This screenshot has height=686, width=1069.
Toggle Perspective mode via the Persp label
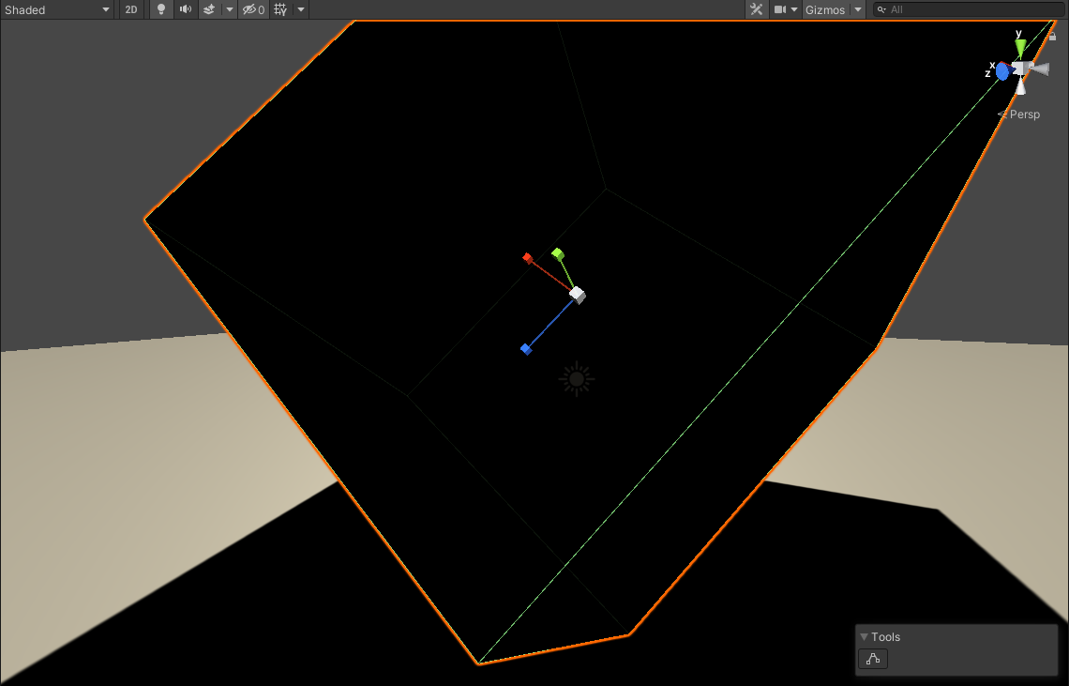click(1025, 114)
